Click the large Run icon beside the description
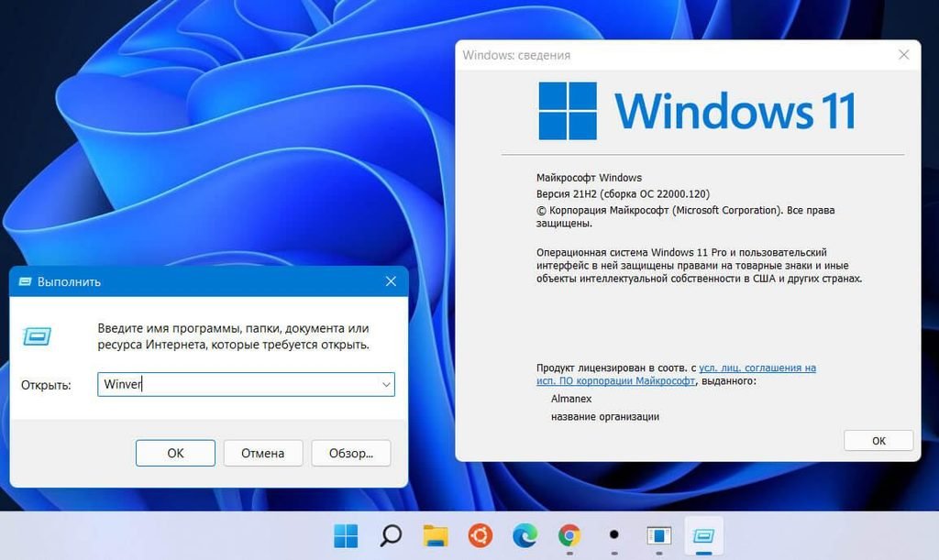This screenshot has width=939, height=560. point(37,336)
